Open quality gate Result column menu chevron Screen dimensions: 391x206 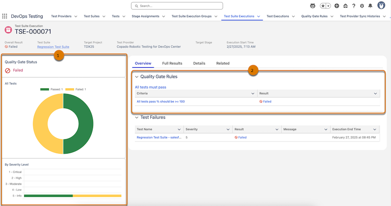click(375, 94)
